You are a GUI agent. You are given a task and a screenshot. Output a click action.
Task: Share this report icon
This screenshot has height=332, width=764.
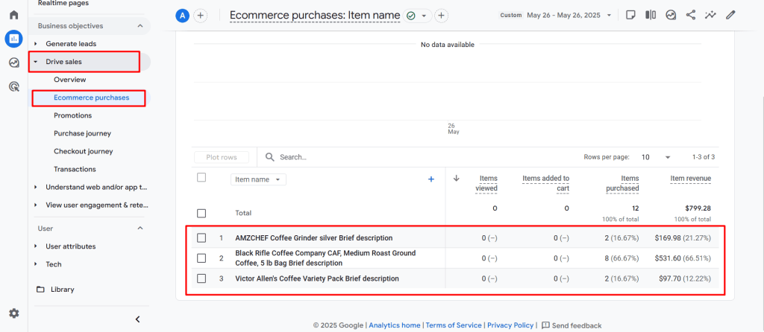point(690,15)
